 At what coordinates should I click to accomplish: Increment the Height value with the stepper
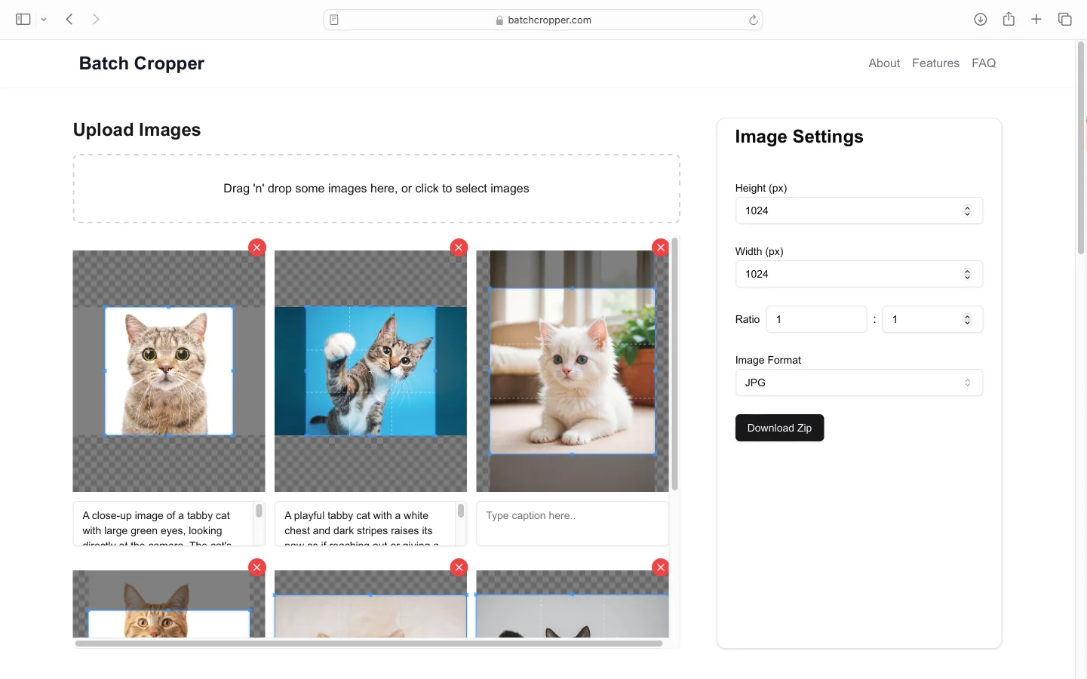[x=967, y=207]
